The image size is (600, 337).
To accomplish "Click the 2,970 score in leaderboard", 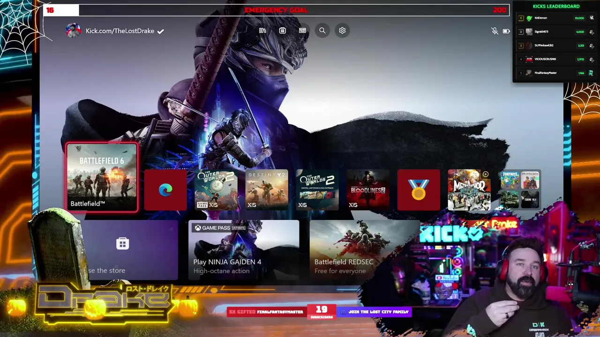I will (580, 59).
